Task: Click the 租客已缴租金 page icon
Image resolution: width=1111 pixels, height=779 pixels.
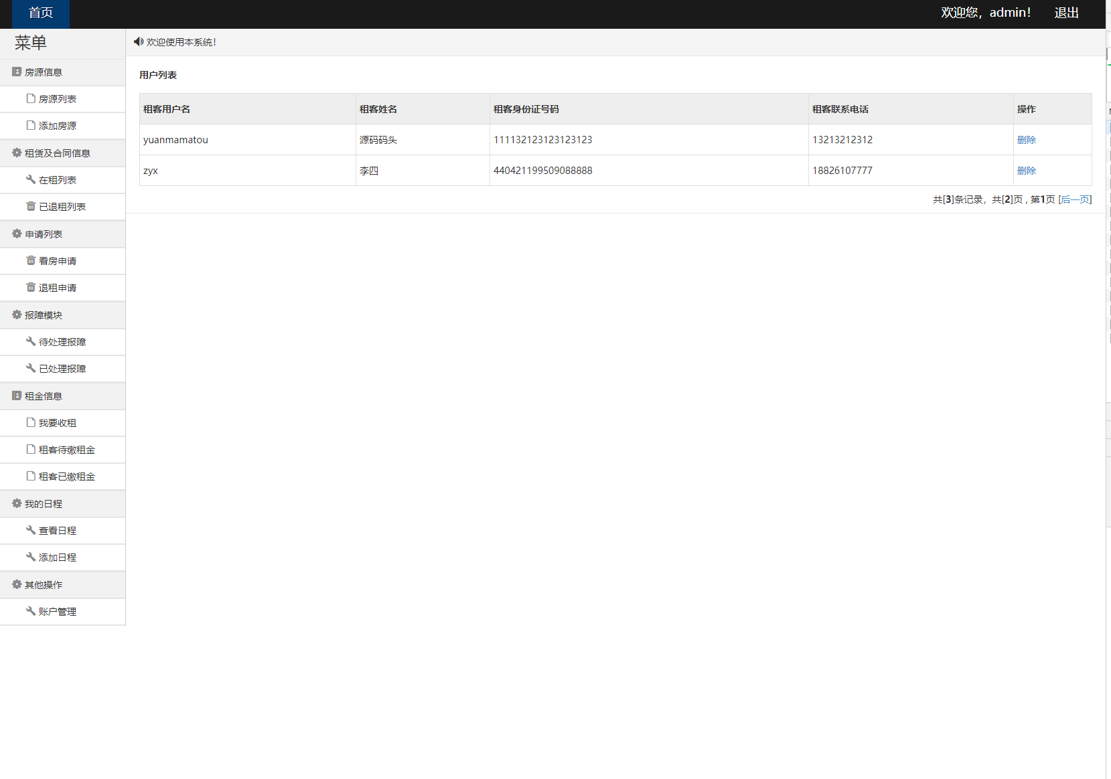Action: [x=31, y=476]
